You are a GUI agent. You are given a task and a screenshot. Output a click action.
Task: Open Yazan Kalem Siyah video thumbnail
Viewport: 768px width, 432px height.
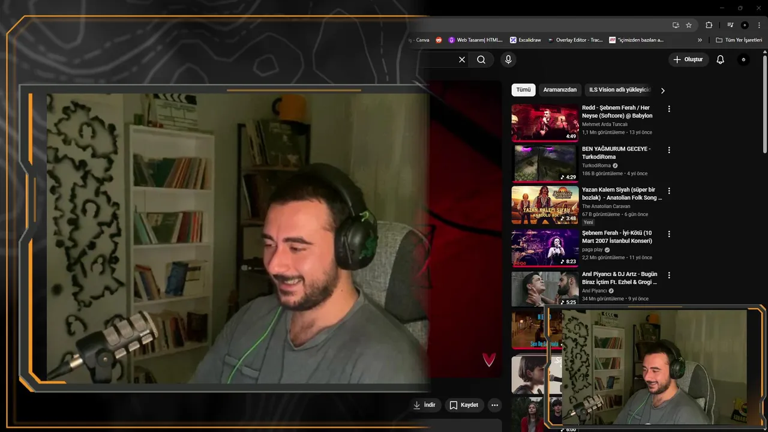coord(545,205)
